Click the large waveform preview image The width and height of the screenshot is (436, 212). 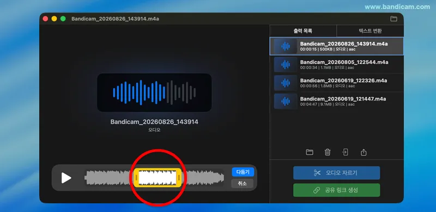(154, 92)
